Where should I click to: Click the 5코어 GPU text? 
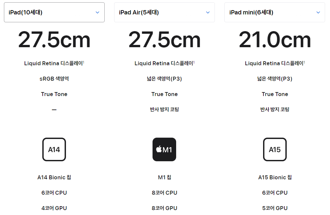pyautogui.click(x=275, y=208)
